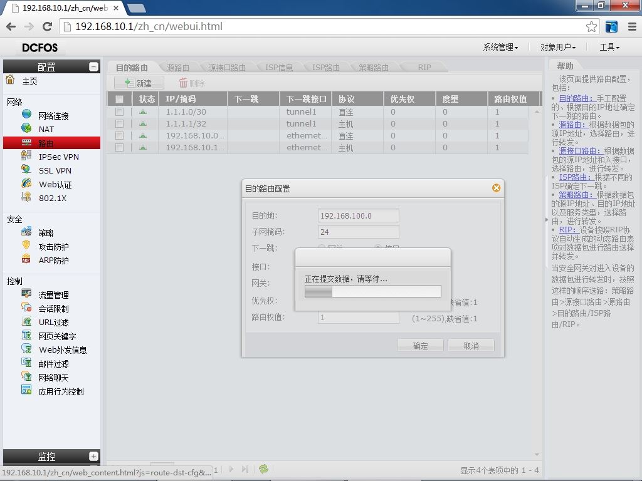Go back with the browser back arrow
The image size is (642, 481).
pyautogui.click(x=11, y=26)
